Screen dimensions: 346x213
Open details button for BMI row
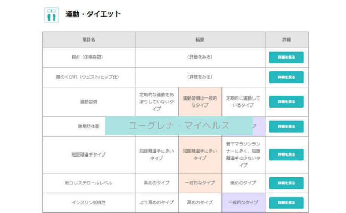click(286, 58)
